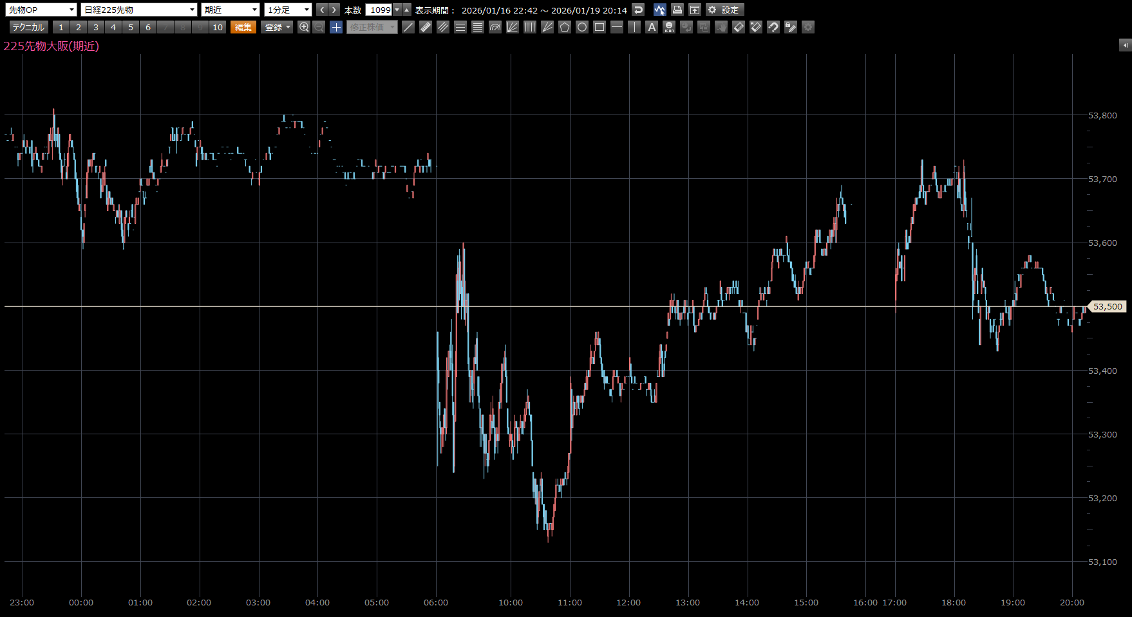Image resolution: width=1132 pixels, height=617 pixels.
Task: Select technical preset number 3
Action: pos(96,27)
